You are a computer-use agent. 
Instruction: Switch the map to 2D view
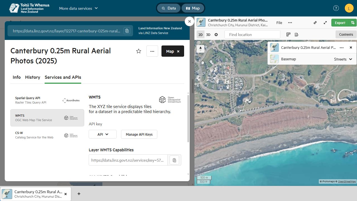point(201,35)
